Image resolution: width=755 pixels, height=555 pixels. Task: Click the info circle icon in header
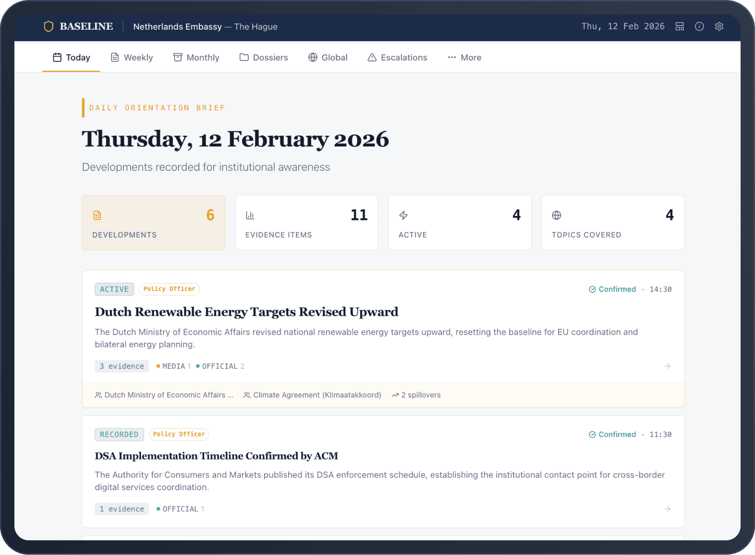click(699, 26)
